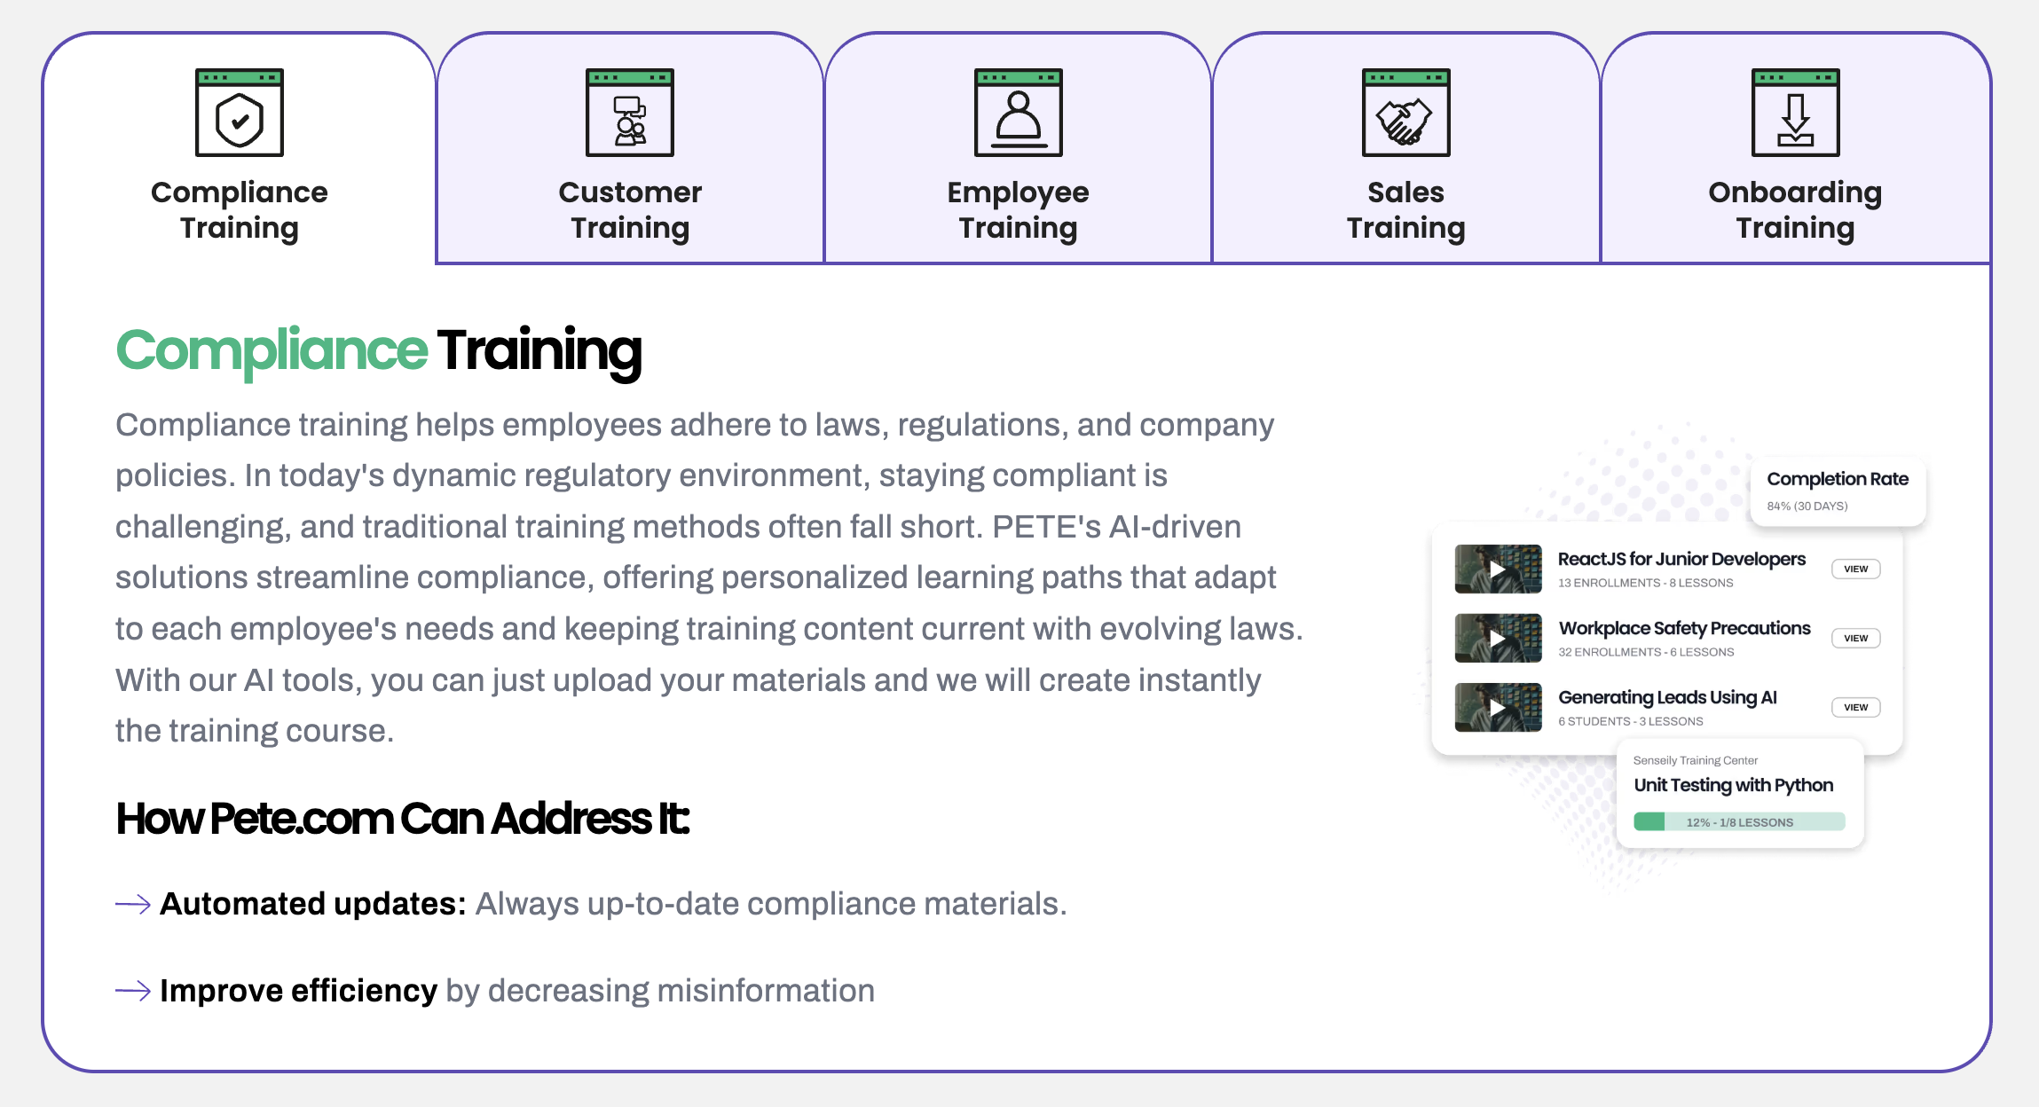Click the 12% lessons progress bar
The image size is (2039, 1107).
coord(1739,821)
